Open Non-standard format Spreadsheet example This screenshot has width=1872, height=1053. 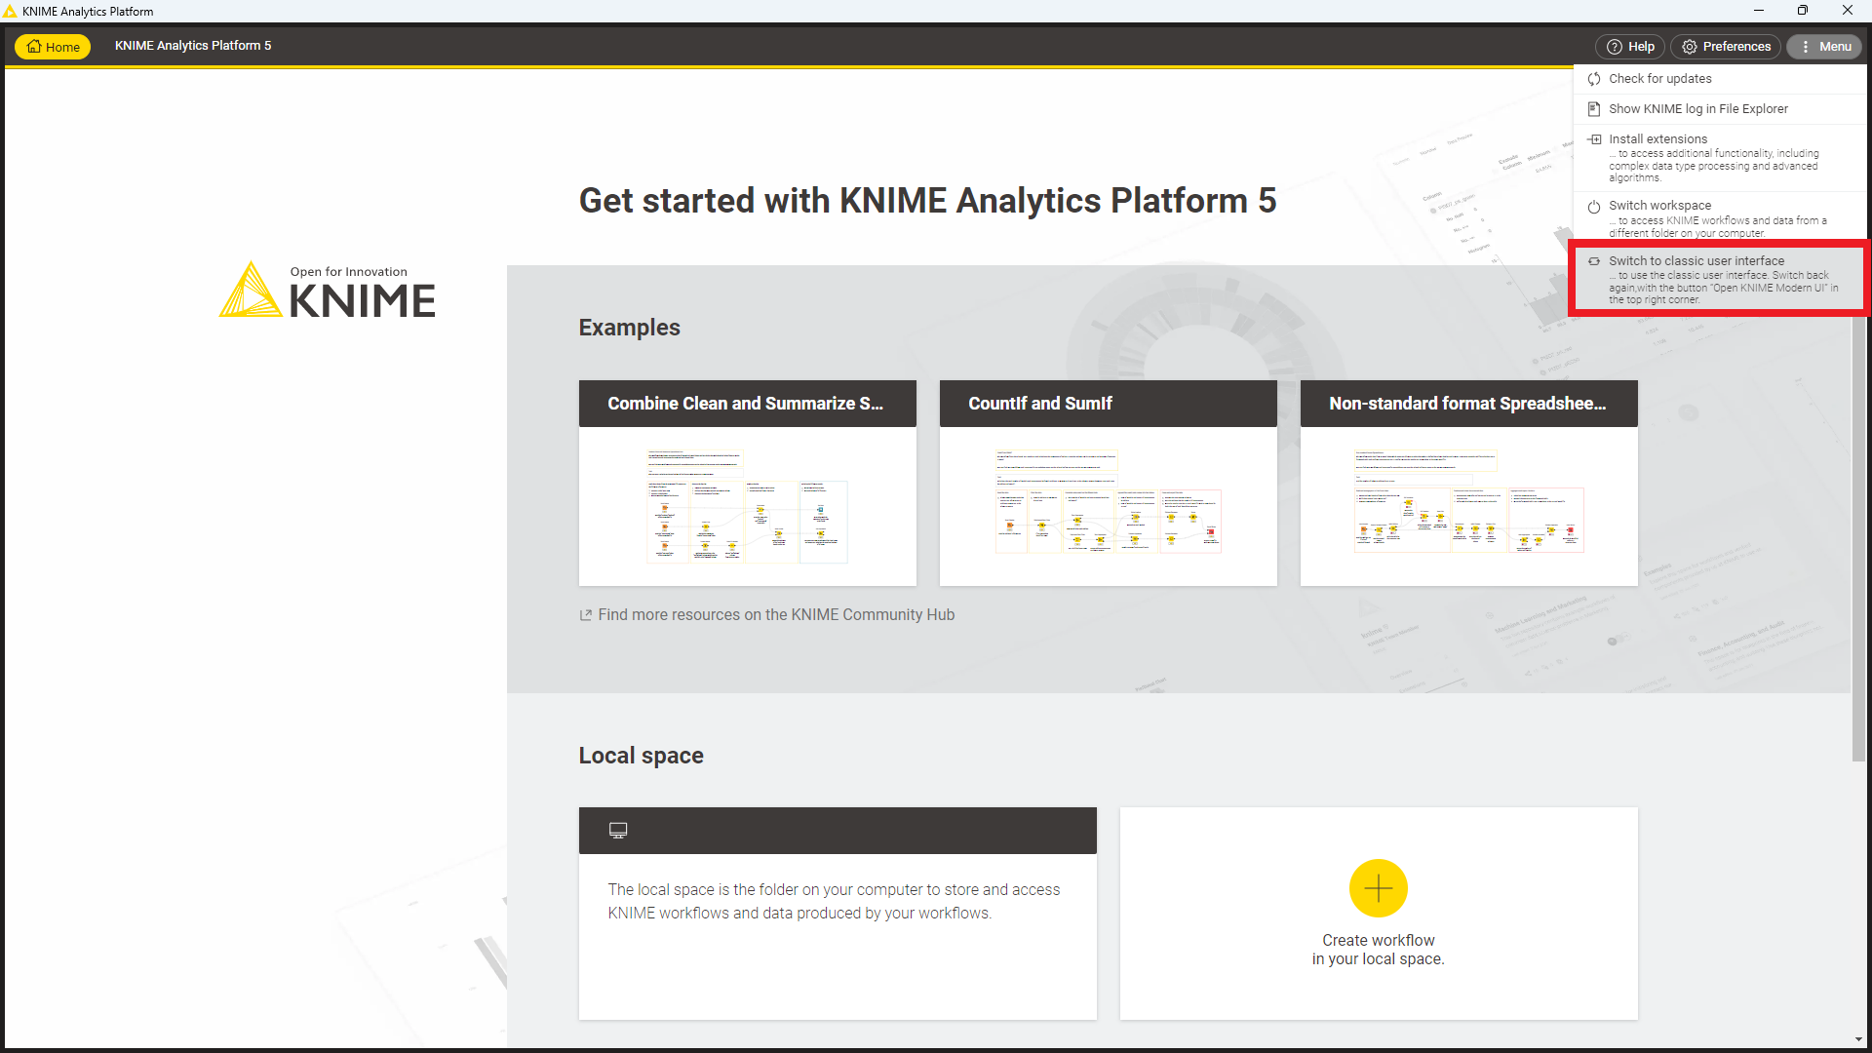pos(1468,483)
